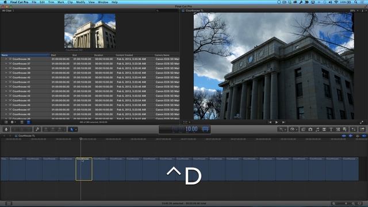Open the Trim menu
The height and width of the screenshot is (207, 368).
pyautogui.click(x=51, y=2)
